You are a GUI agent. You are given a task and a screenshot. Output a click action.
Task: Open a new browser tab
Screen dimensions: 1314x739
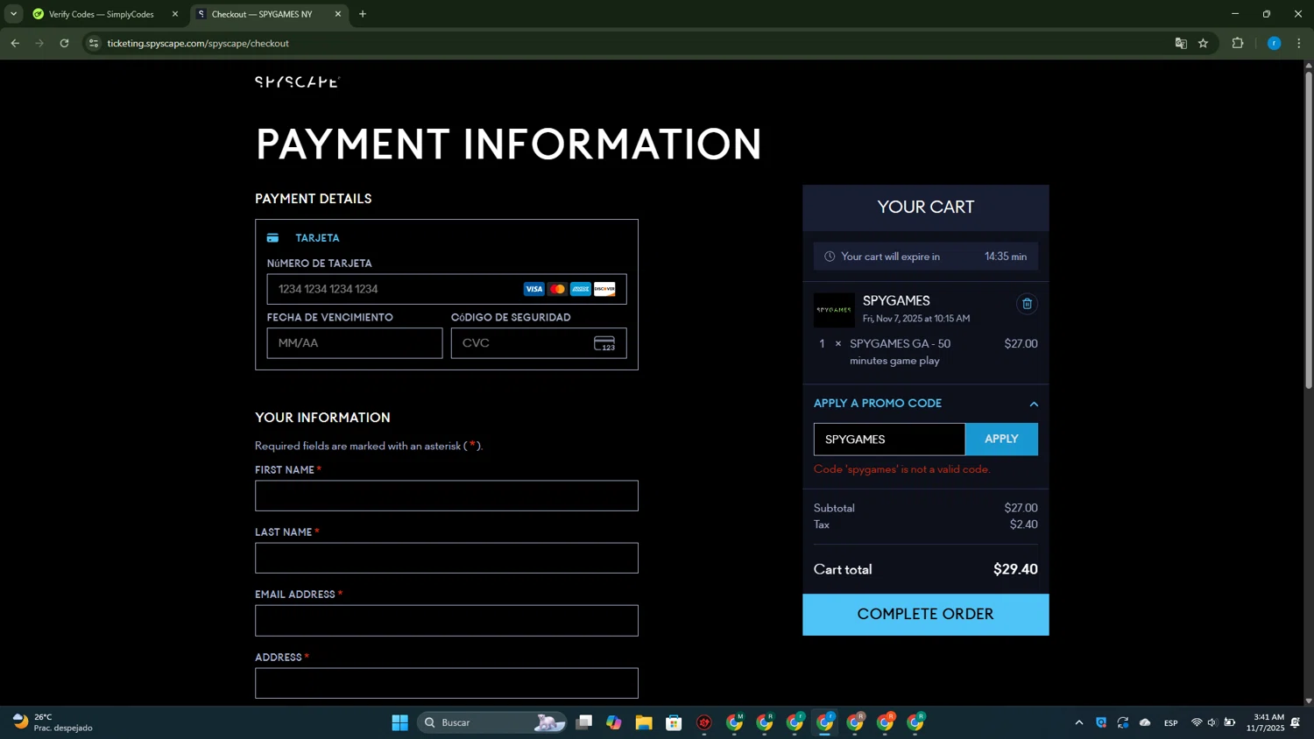(363, 14)
